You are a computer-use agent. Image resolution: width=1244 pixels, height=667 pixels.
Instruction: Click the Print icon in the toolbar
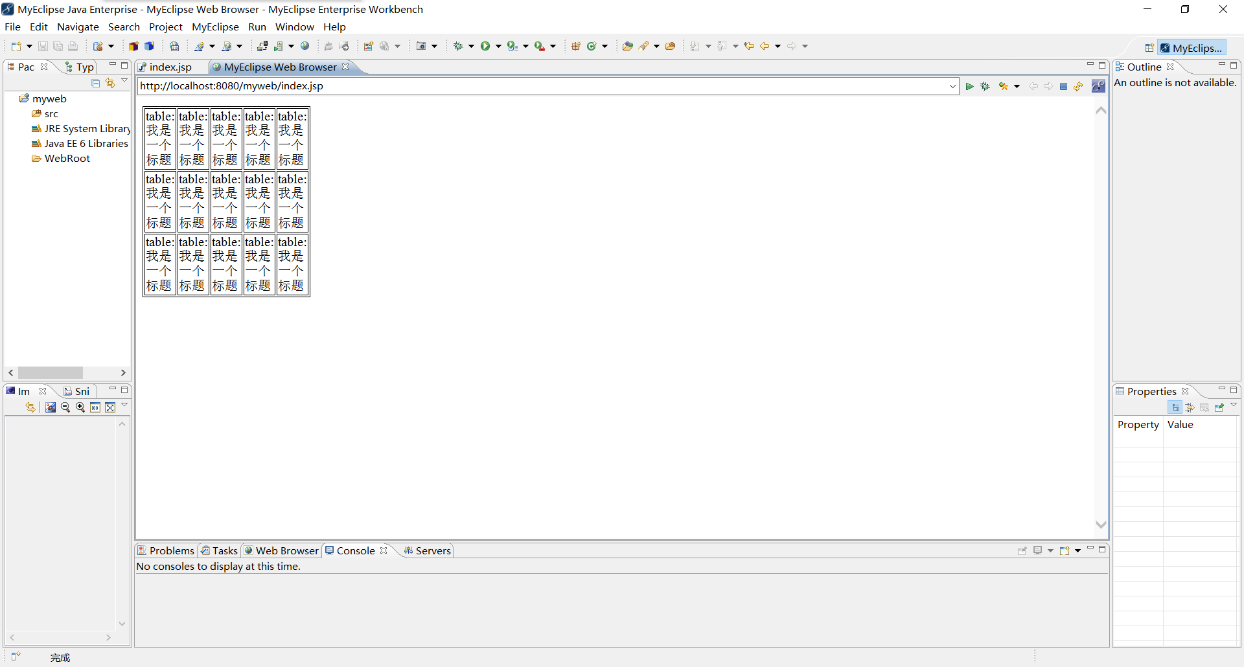pyautogui.click(x=73, y=46)
